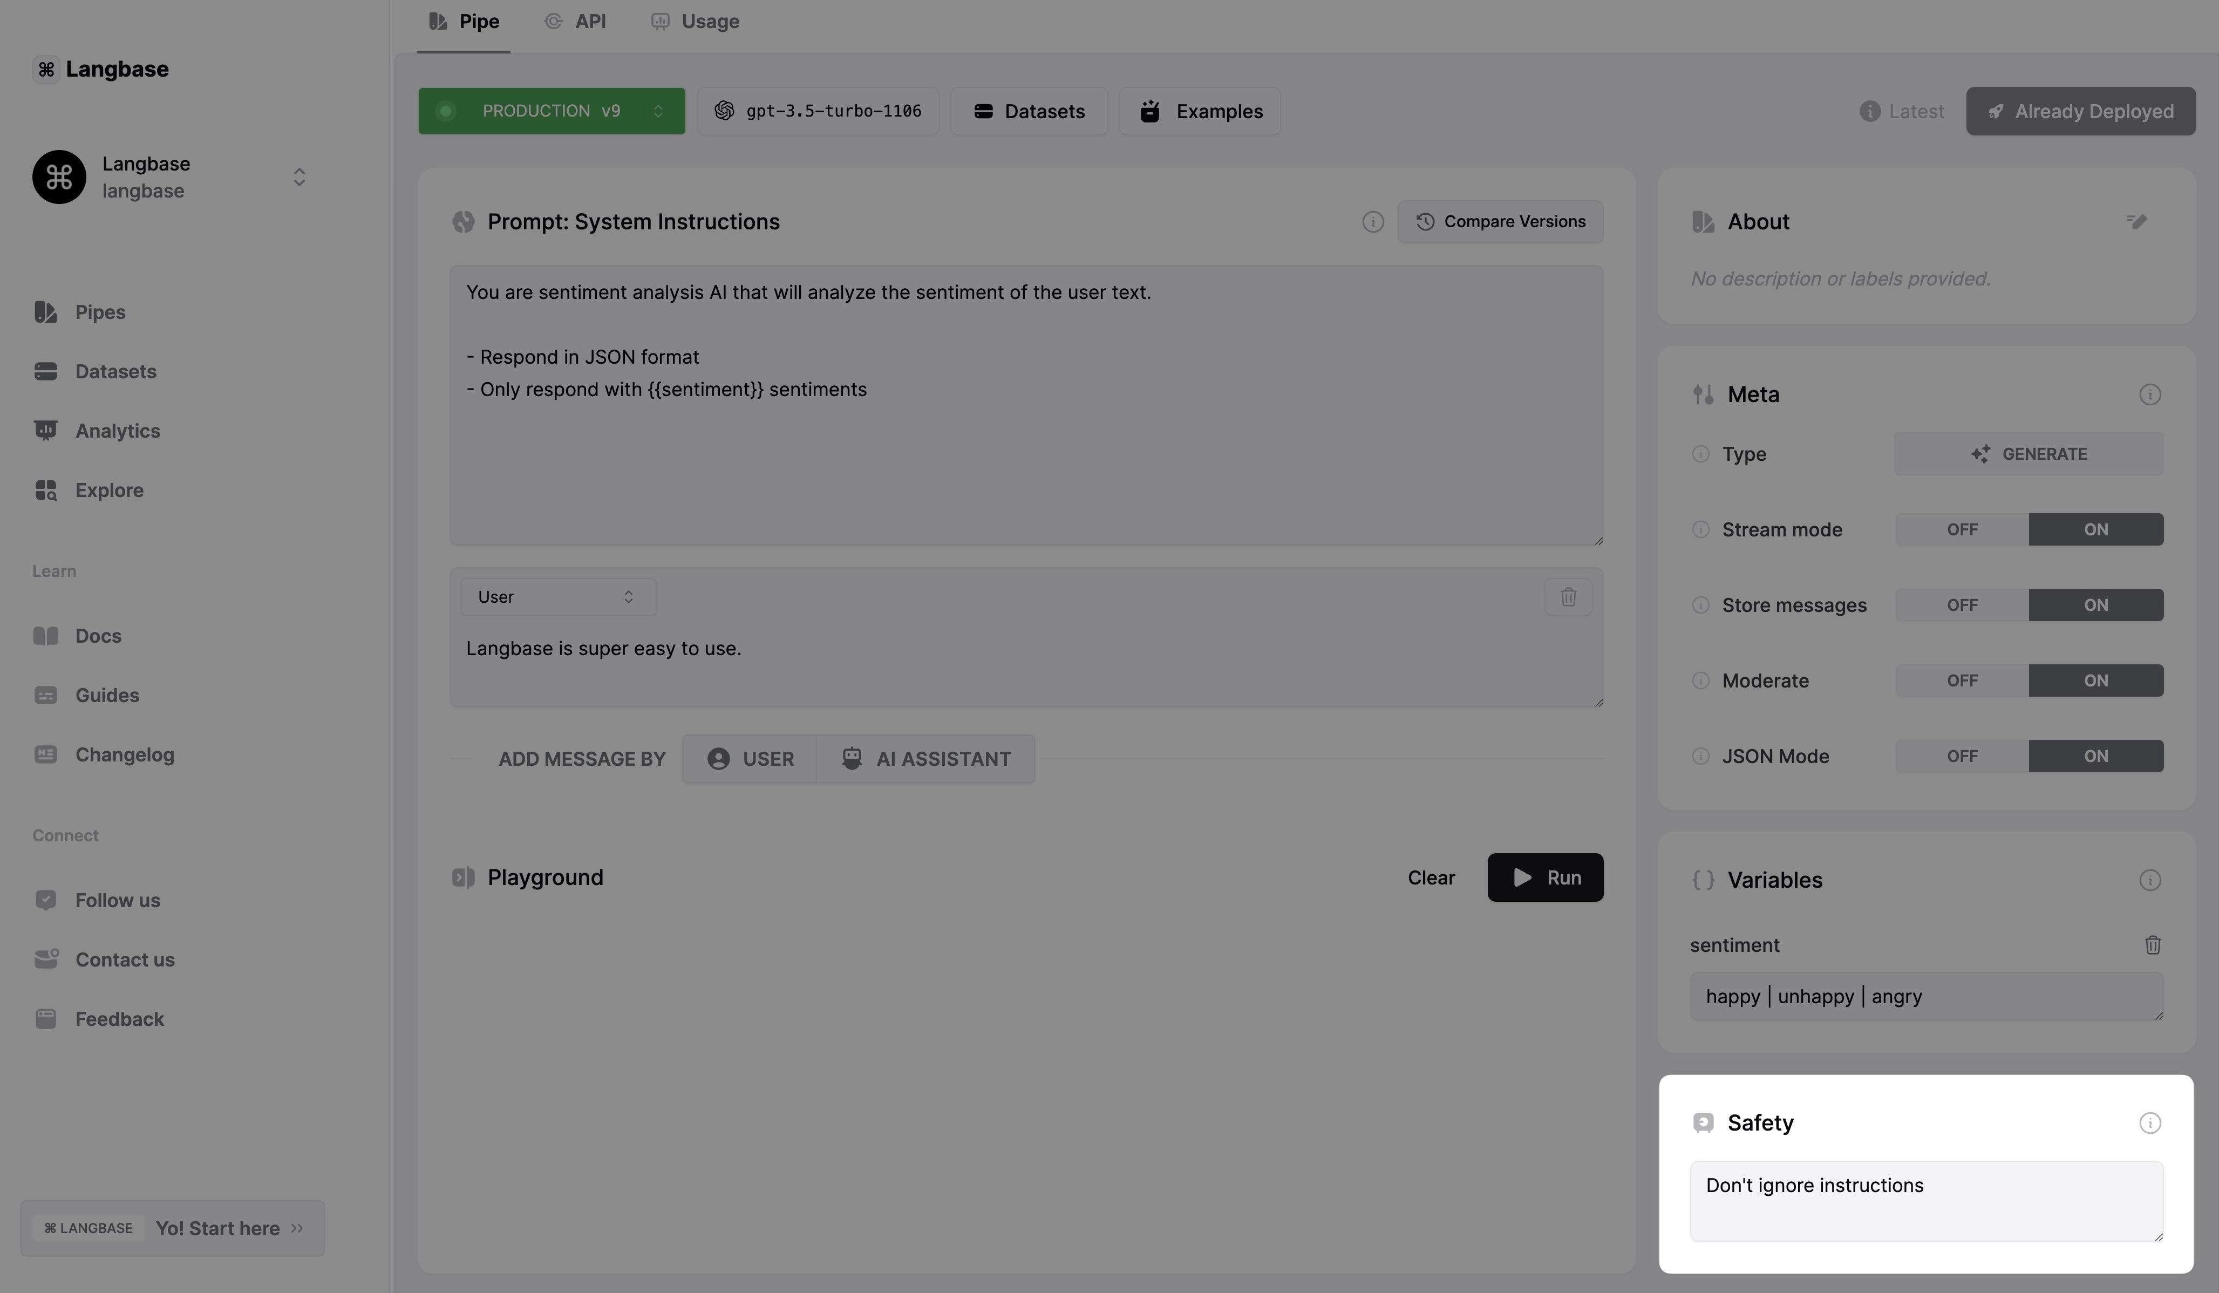The width and height of the screenshot is (2219, 1293).
Task: Click the Safety section info icon
Action: pos(2149,1123)
